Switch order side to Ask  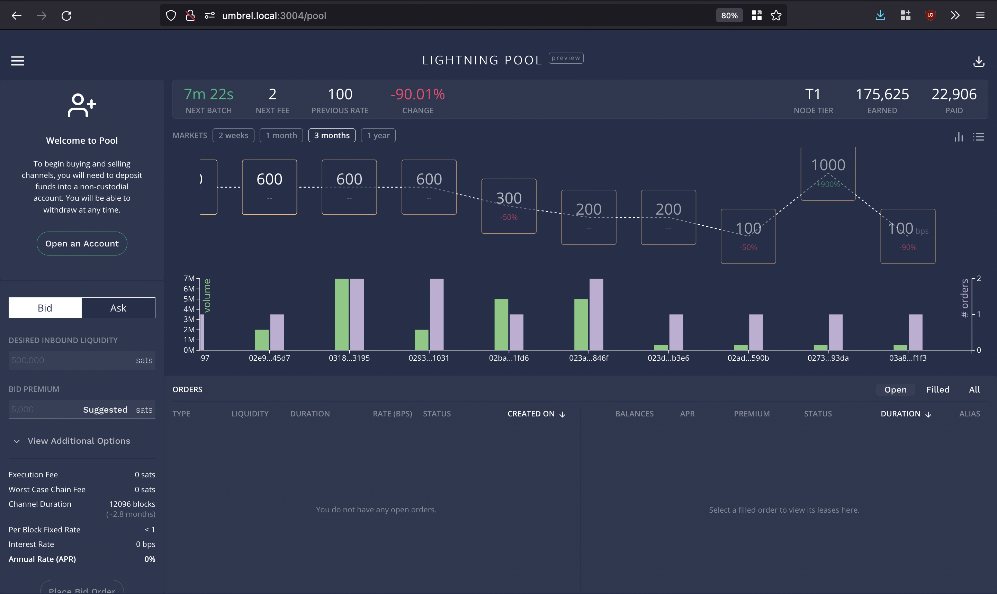click(118, 307)
